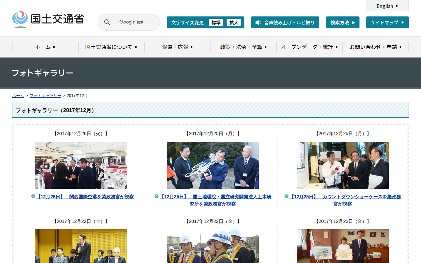The image size is (421, 263).
Task: Set text size to 拡大
Action: 234,22
